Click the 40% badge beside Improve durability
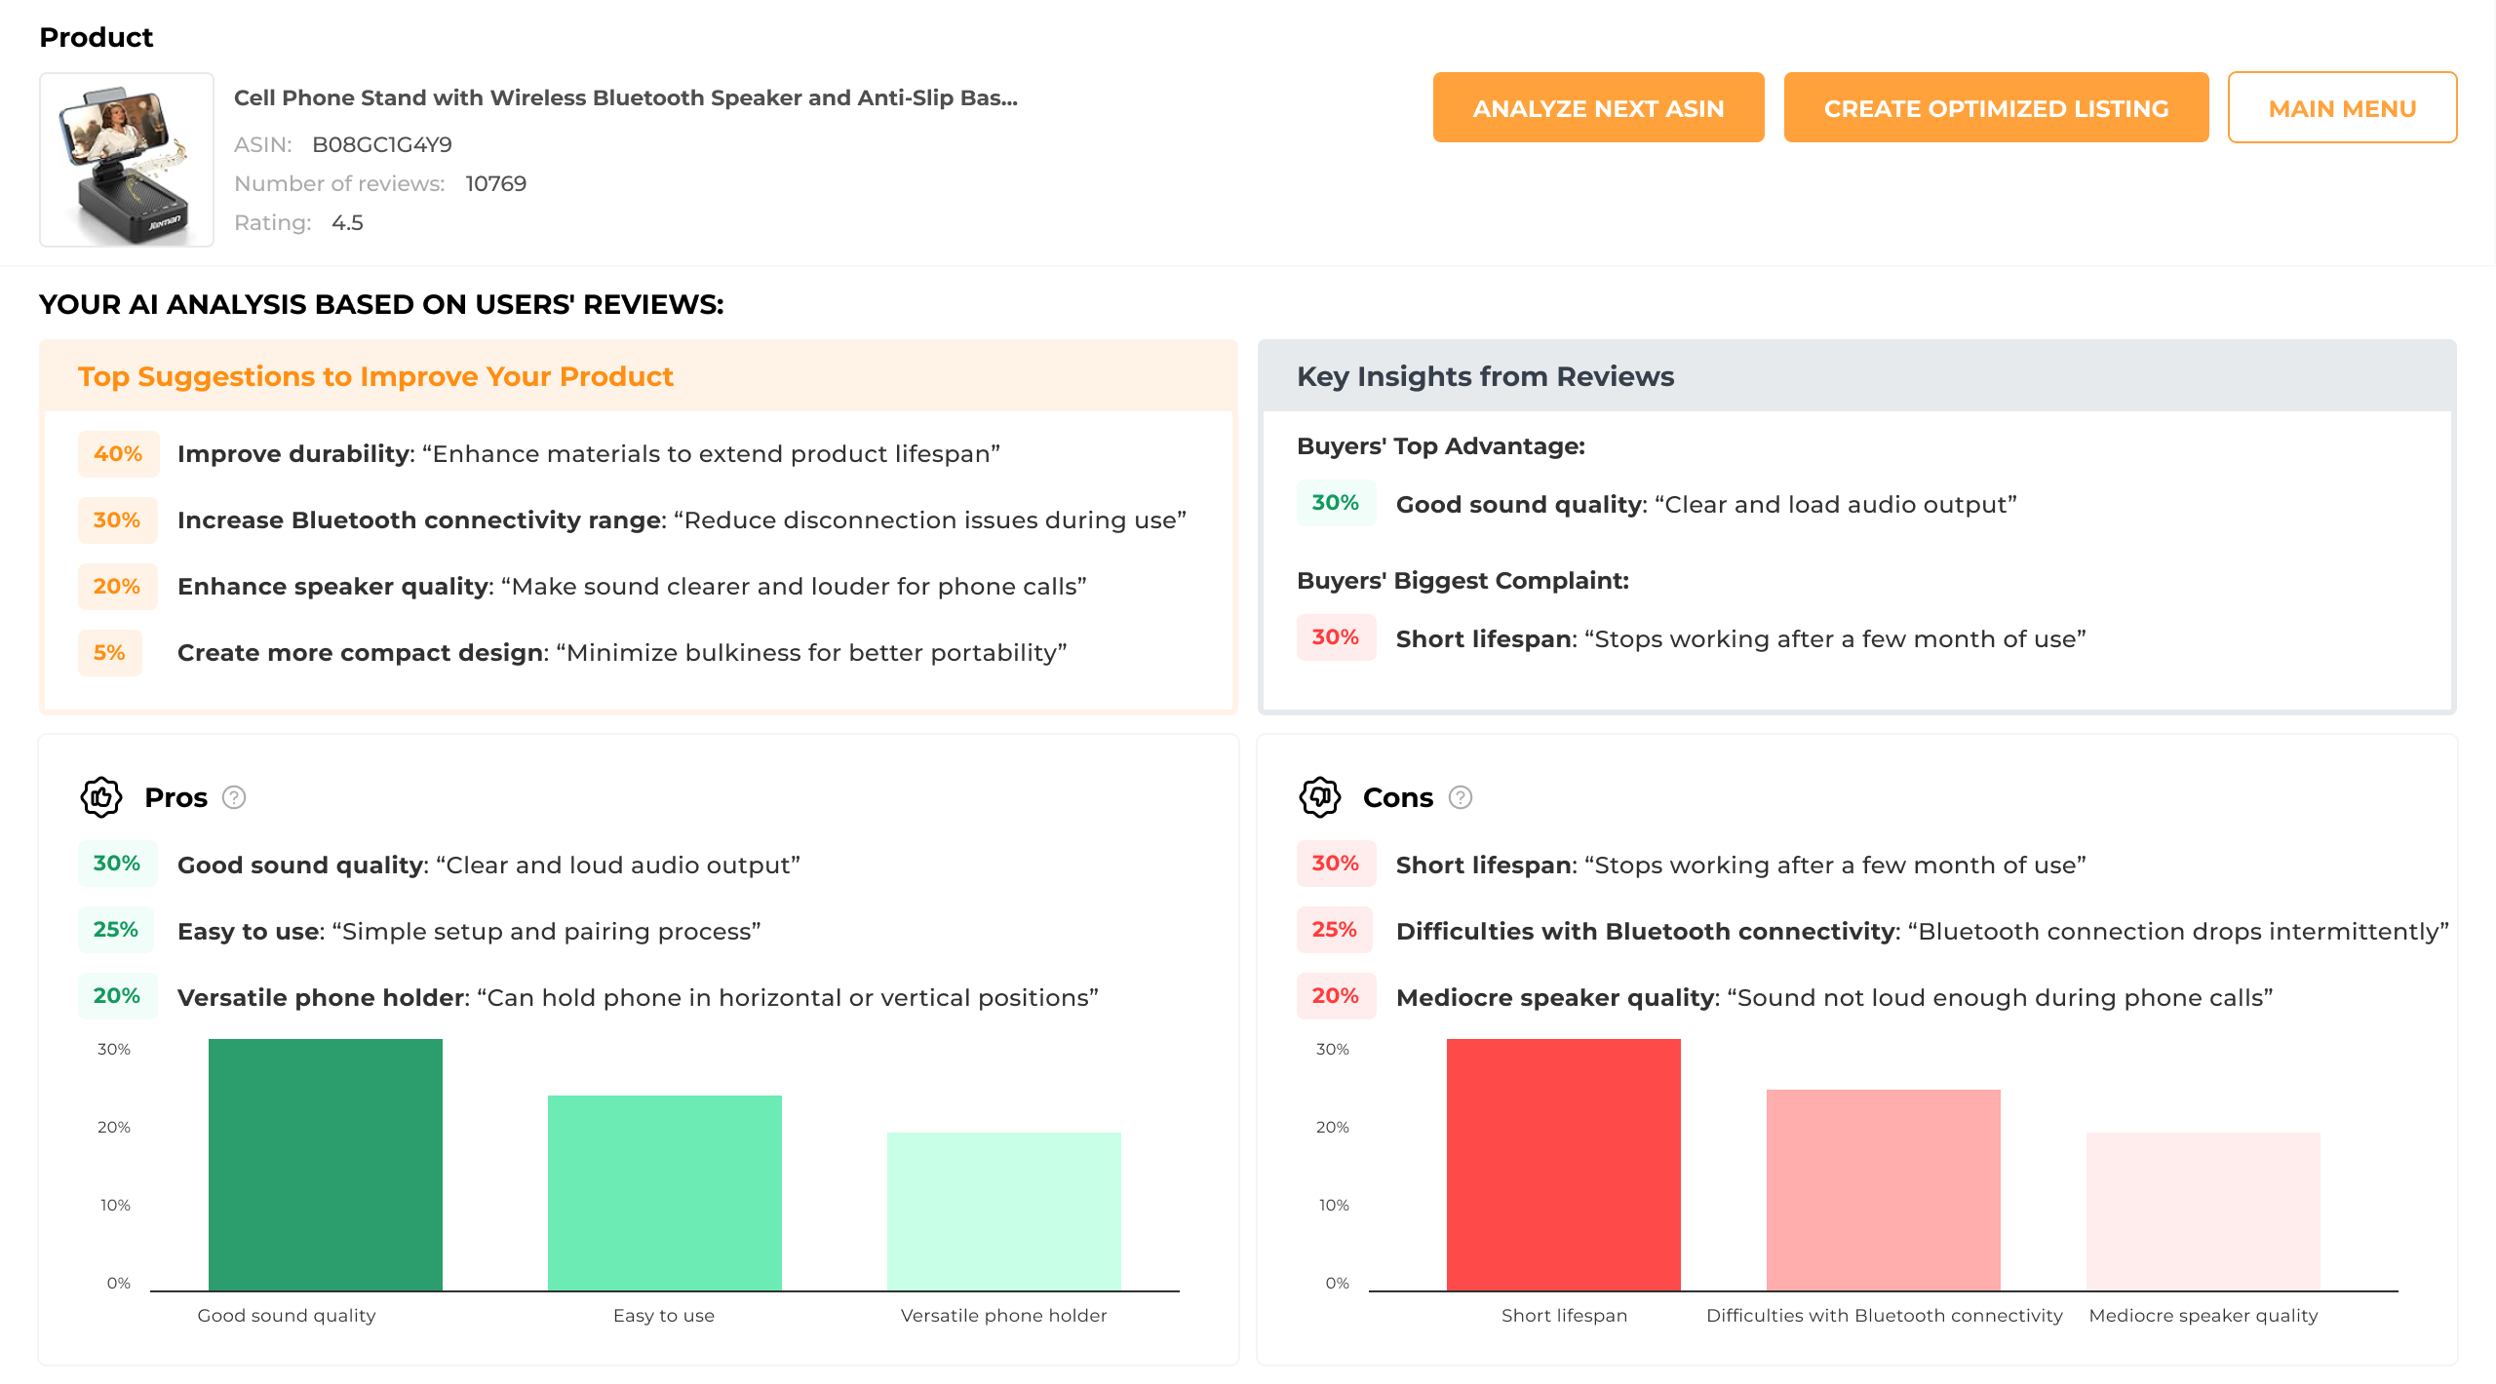Screen dimensions: 2496x1384 point(117,453)
